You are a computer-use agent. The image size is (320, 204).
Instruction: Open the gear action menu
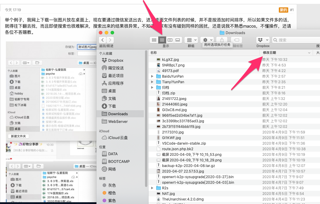(207, 40)
